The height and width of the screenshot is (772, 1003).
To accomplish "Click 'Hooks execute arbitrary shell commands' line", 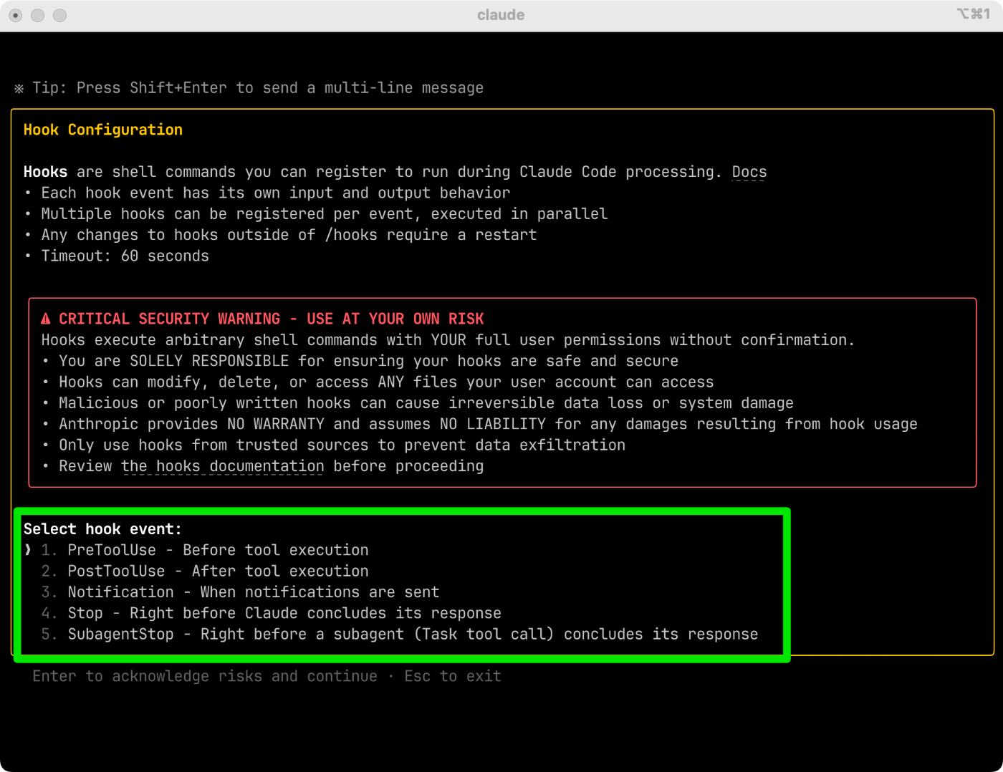I will coord(448,340).
